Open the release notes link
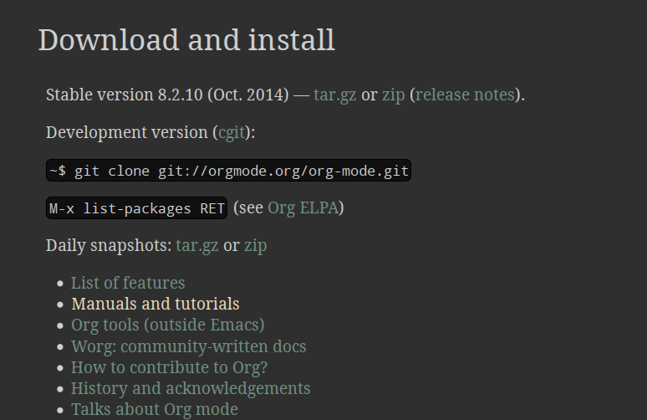647x420 pixels. [465, 95]
